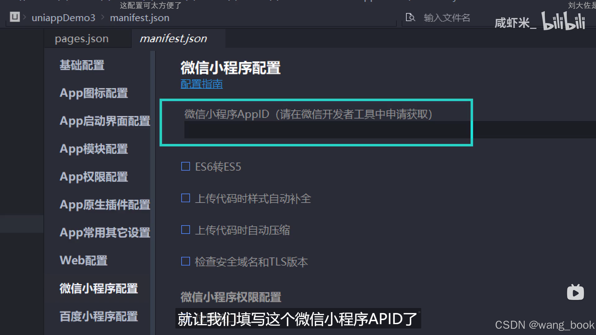Open uniappDemo3 breadcrumb item
This screenshot has height=335, width=596.
[63, 18]
